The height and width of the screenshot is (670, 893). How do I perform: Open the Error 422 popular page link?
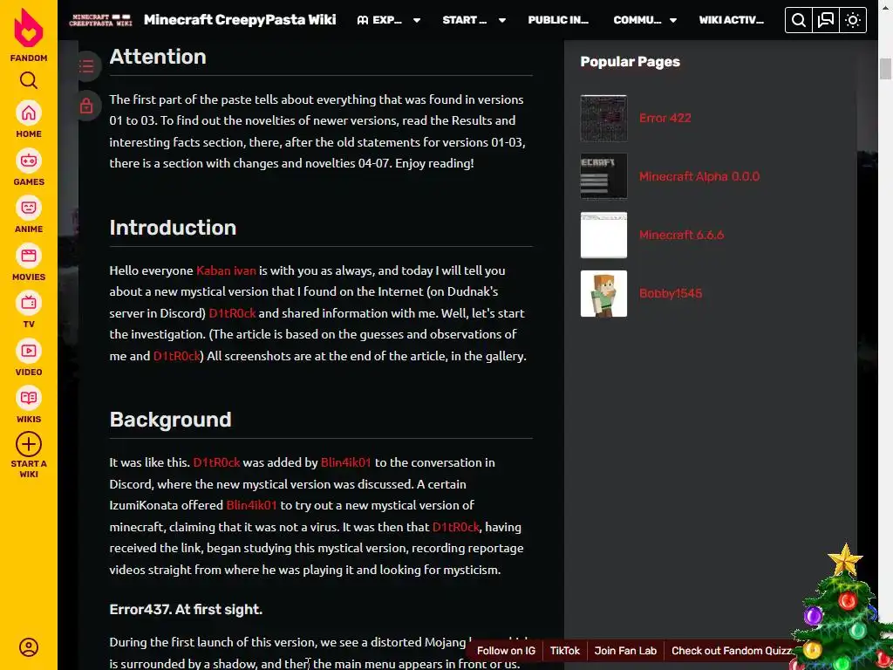(x=665, y=118)
